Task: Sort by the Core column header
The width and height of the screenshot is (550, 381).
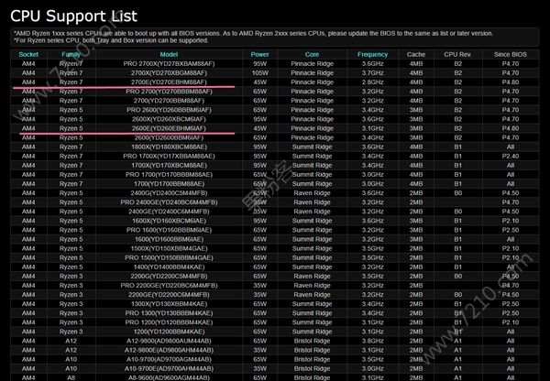Action: coord(312,54)
